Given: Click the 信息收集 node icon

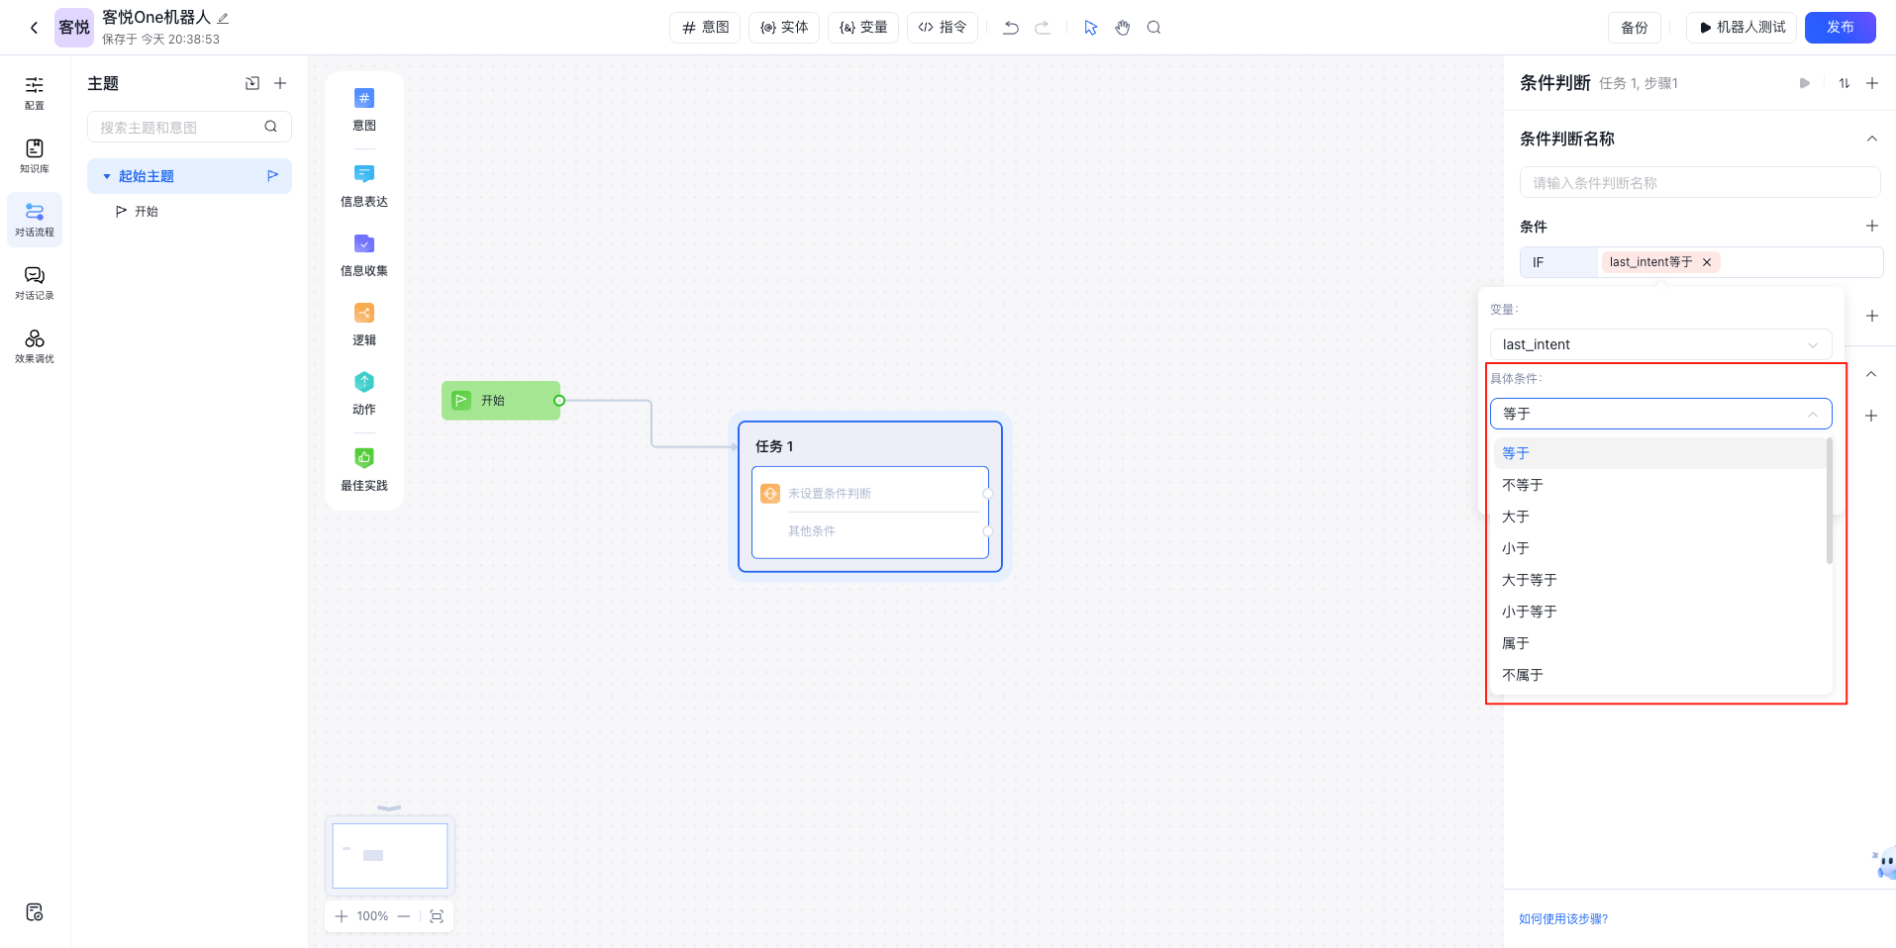Looking at the screenshot, I should 364,244.
